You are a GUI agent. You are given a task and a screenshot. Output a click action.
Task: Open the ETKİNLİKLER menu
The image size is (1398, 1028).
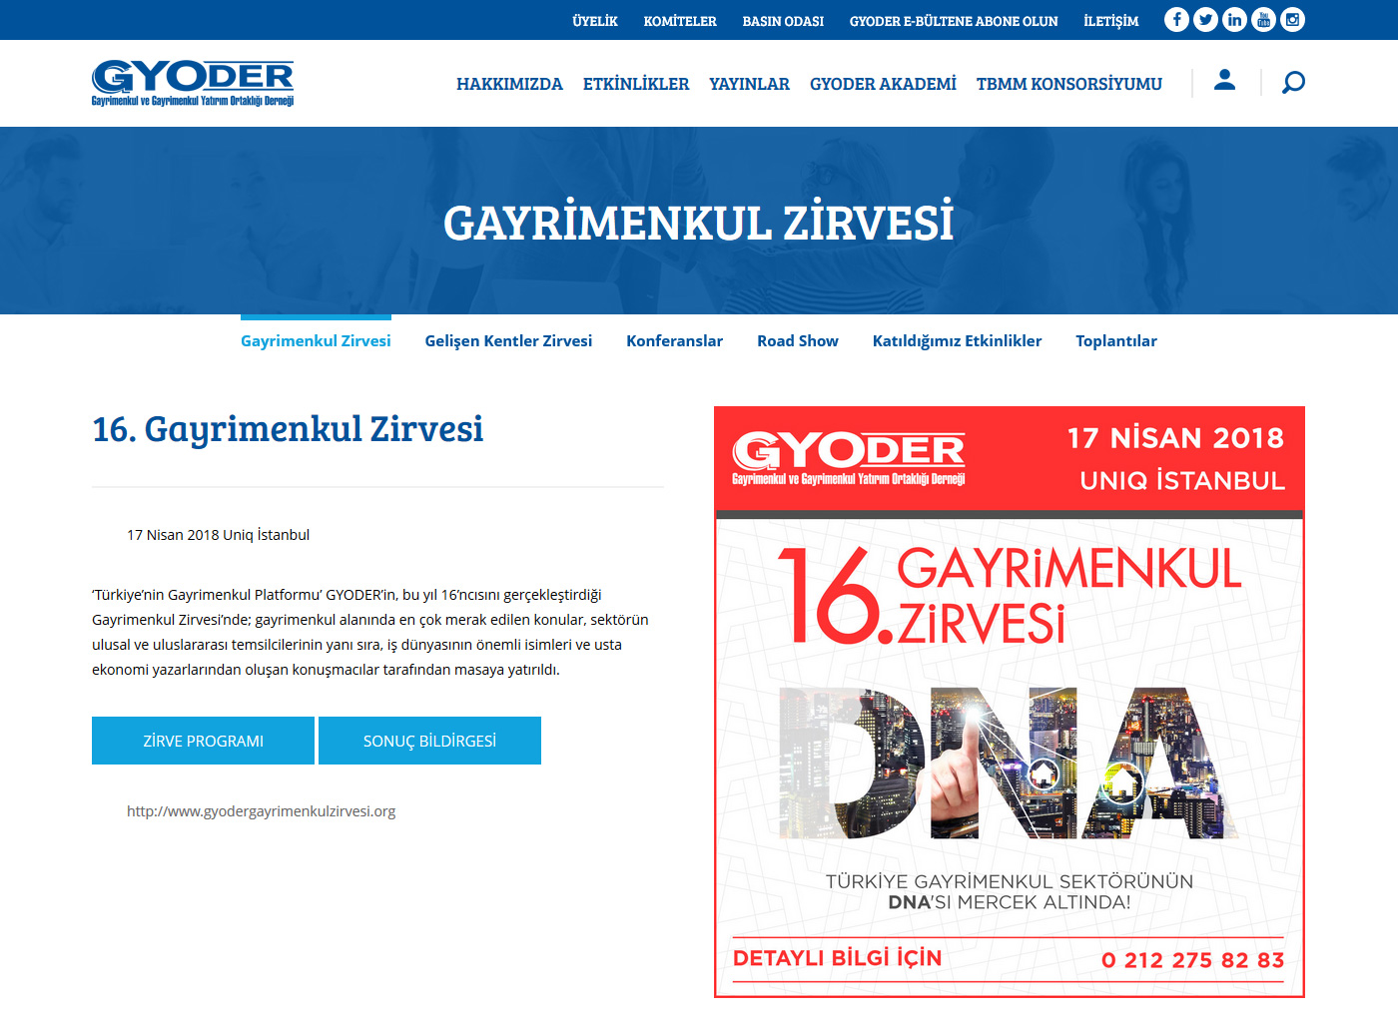[x=637, y=84]
